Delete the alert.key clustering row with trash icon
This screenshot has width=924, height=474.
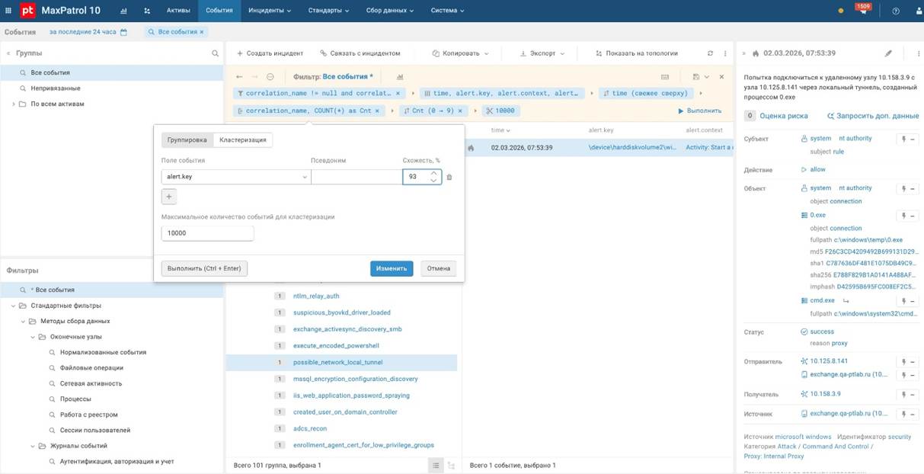click(x=449, y=177)
